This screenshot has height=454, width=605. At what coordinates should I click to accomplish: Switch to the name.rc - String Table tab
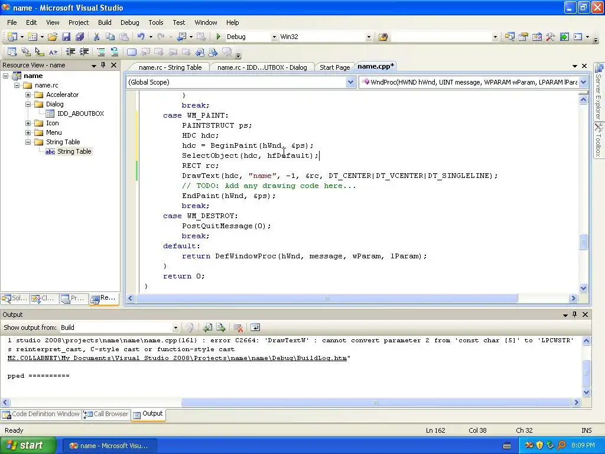click(170, 67)
